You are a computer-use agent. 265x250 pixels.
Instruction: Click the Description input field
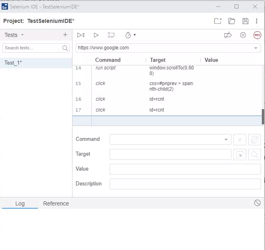click(x=185, y=184)
